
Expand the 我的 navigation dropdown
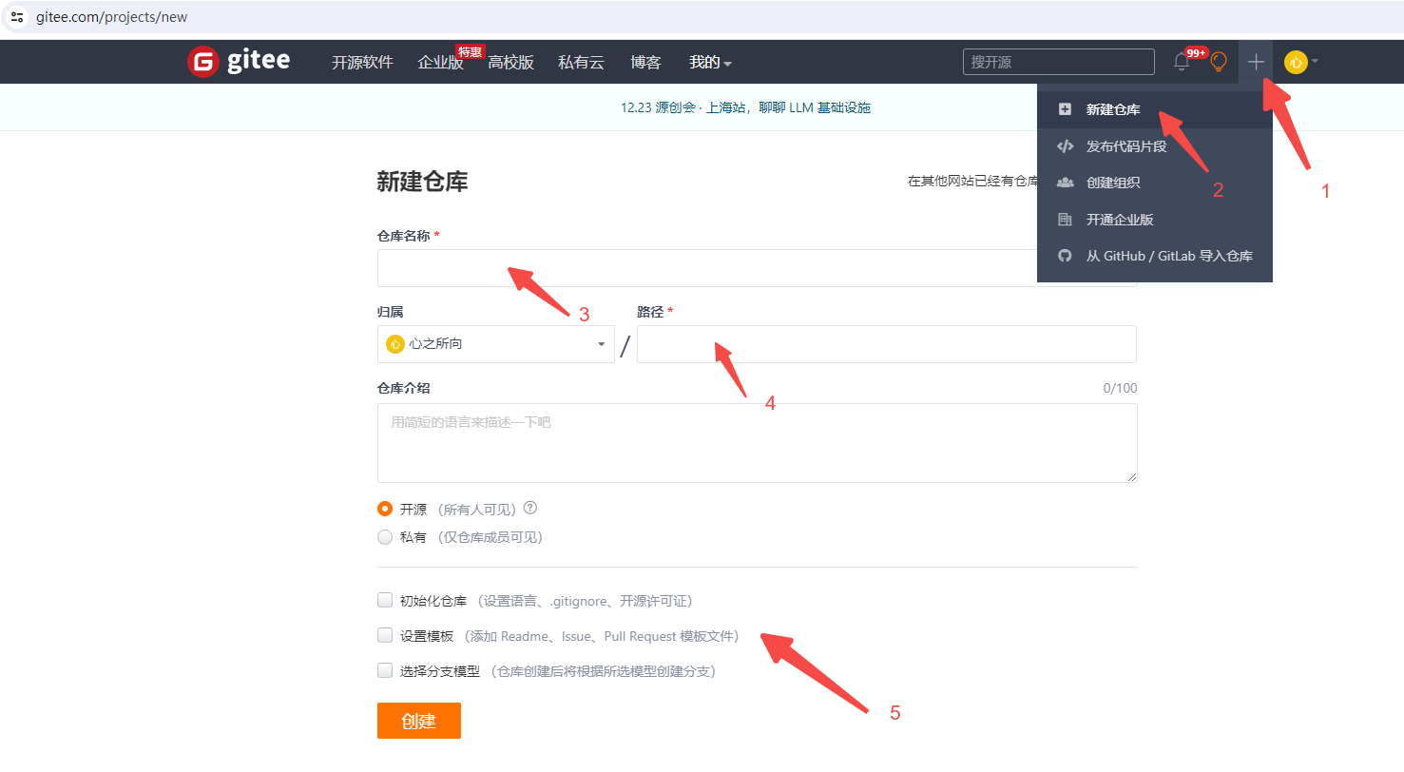point(710,63)
